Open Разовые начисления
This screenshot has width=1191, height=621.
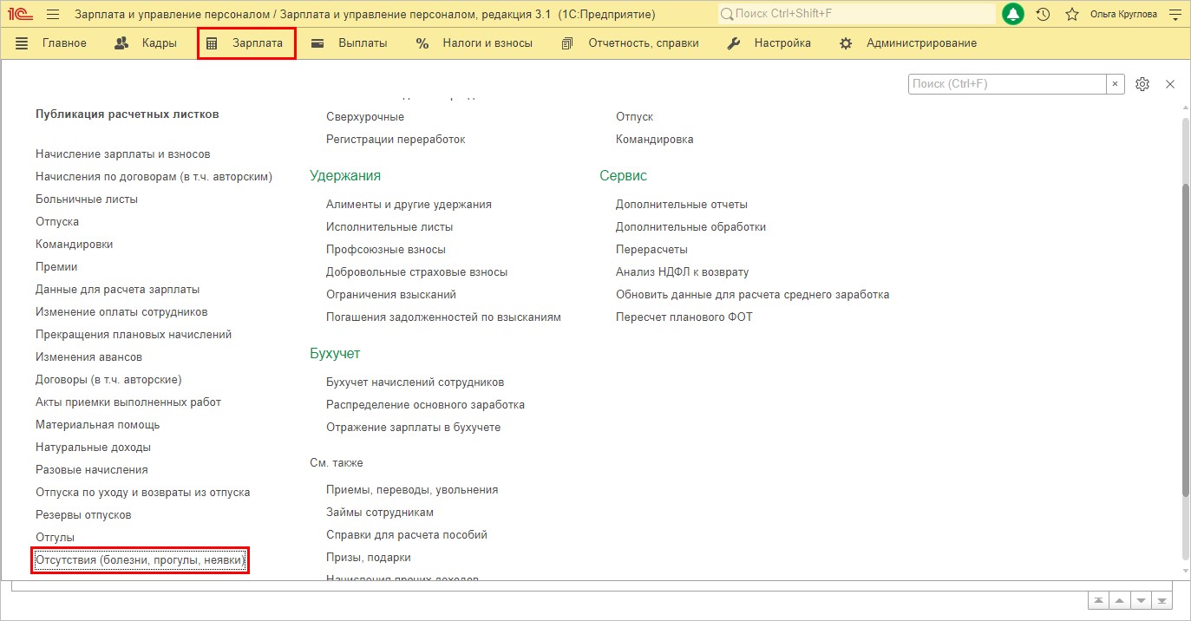point(92,469)
